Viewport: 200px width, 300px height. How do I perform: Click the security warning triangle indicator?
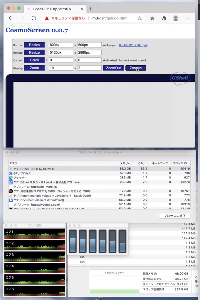pos(47,18)
